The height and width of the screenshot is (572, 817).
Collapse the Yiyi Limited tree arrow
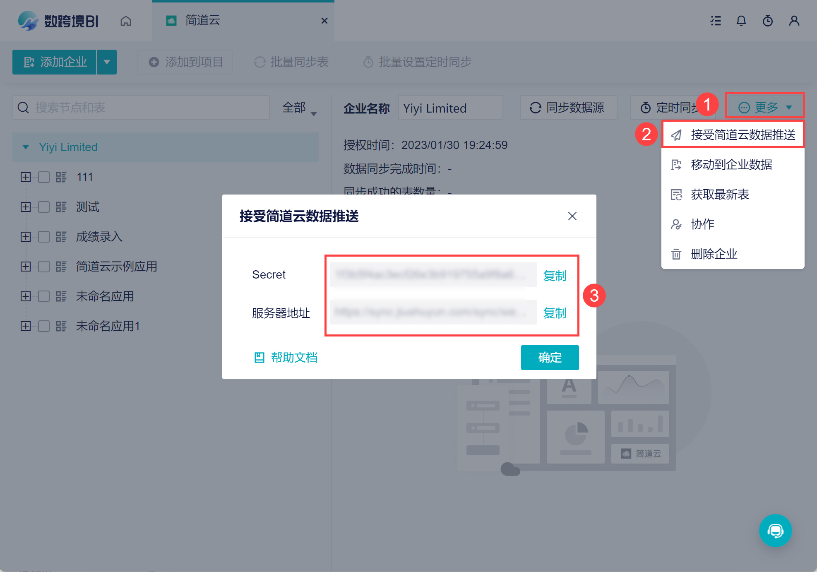coord(26,147)
